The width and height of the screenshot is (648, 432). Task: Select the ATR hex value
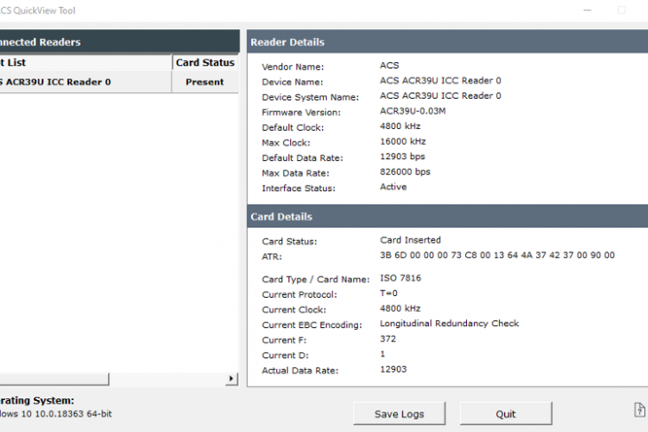pos(497,255)
